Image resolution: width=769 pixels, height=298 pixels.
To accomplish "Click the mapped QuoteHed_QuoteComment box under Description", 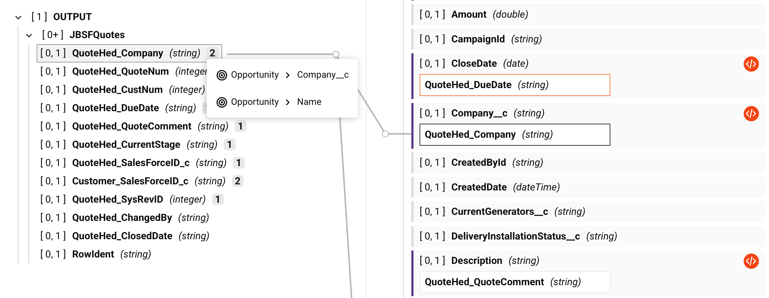I will [x=514, y=282].
